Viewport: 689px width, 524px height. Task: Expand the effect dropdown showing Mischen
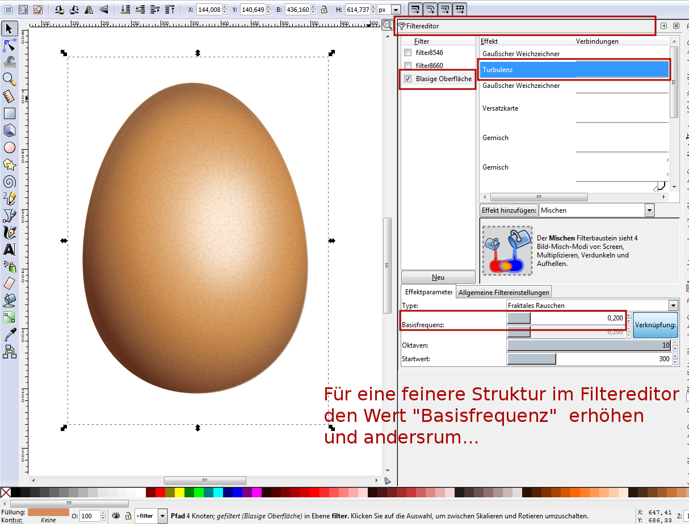pyautogui.click(x=649, y=210)
